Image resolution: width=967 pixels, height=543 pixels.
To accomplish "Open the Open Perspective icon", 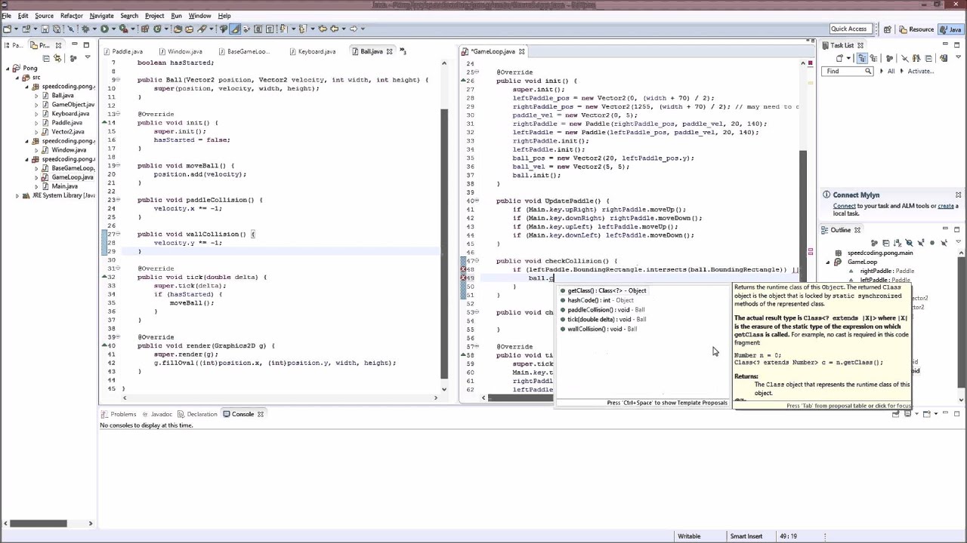I will (x=888, y=29).
